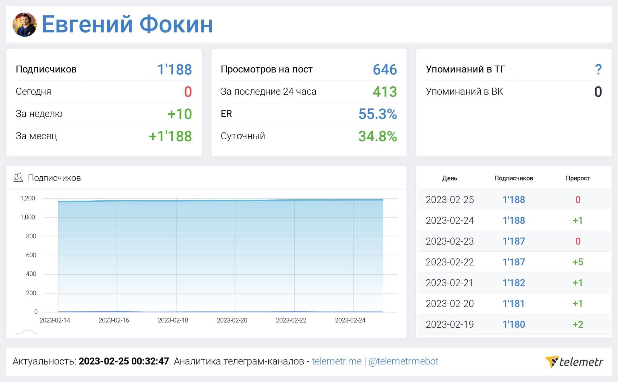Image resolution: width=618 pixels, height=382 pixels.
Task: Click the Просмотров на пост value 646
Action: tap(385, 69)
